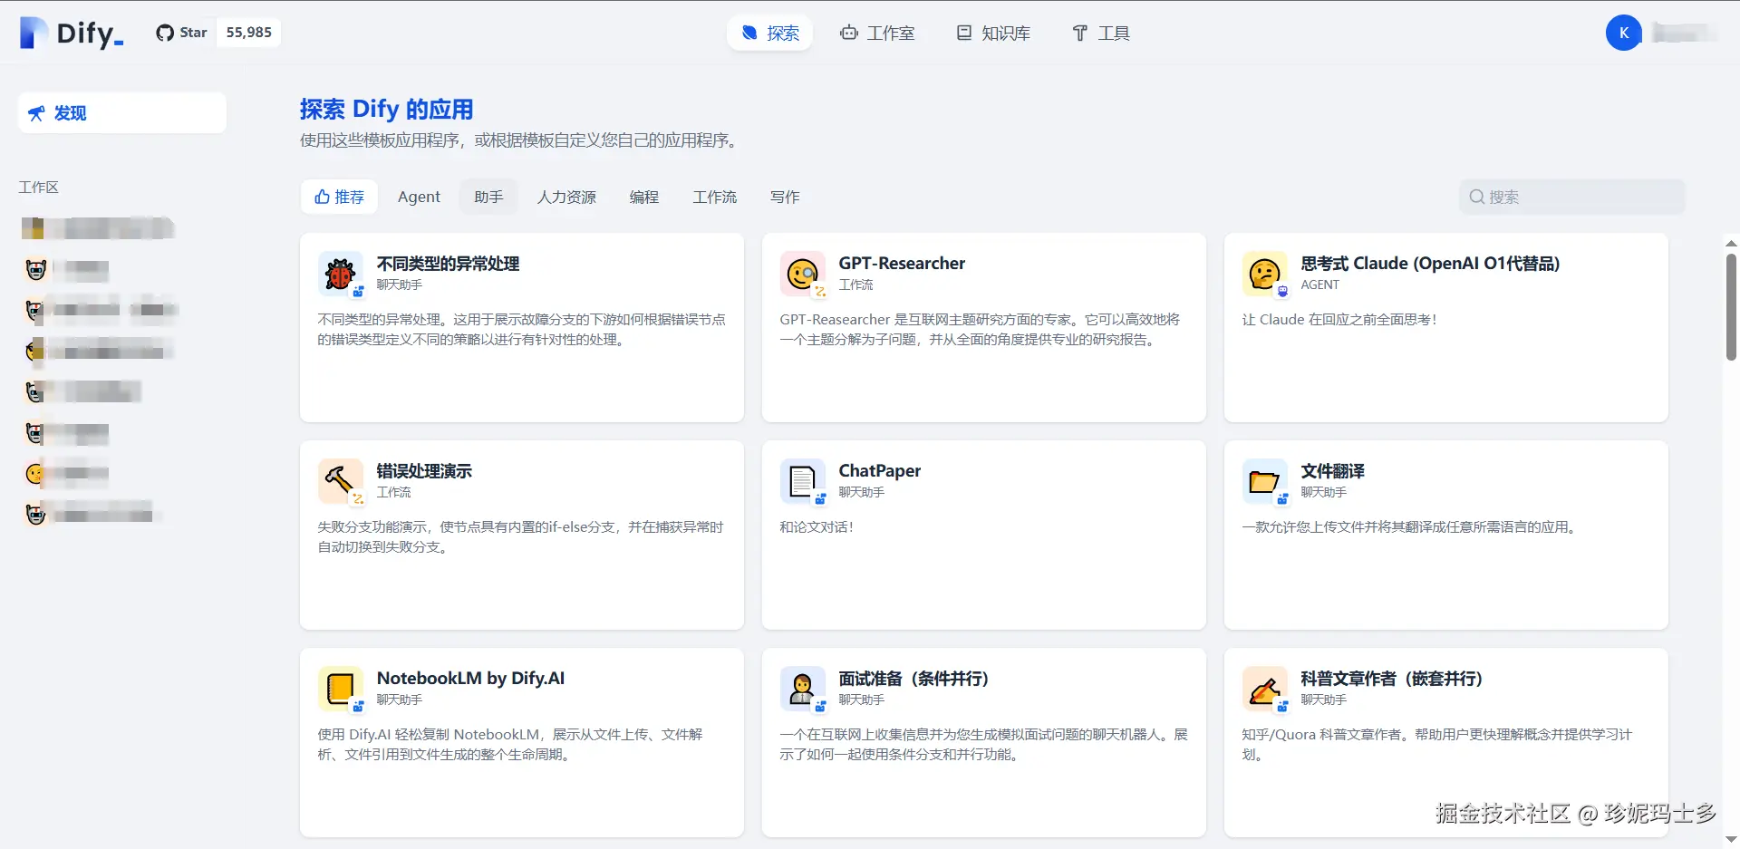This screenshot has height=849, width=1740.
Task: Click the description starting 失败分支功能演示
Action: pyautogui.click(x=520, y=537)
